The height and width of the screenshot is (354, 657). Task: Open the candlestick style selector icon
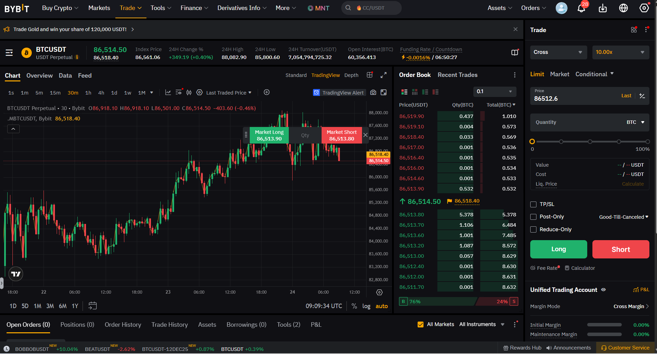[189, 92]
